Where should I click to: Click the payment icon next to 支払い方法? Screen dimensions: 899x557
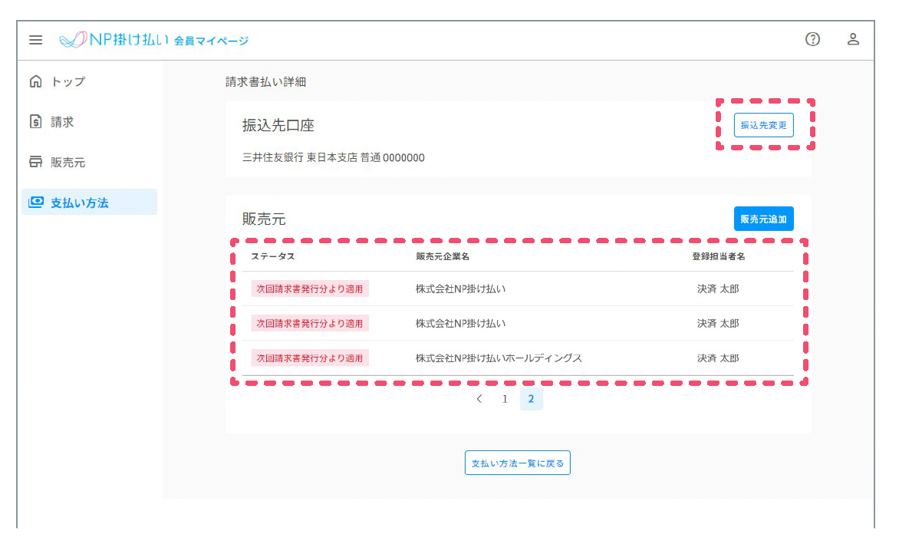point(35,203)
